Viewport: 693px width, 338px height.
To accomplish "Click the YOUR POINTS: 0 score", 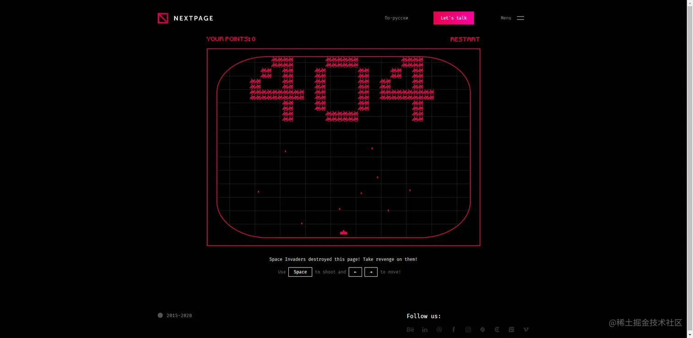I will click(231, 39).
